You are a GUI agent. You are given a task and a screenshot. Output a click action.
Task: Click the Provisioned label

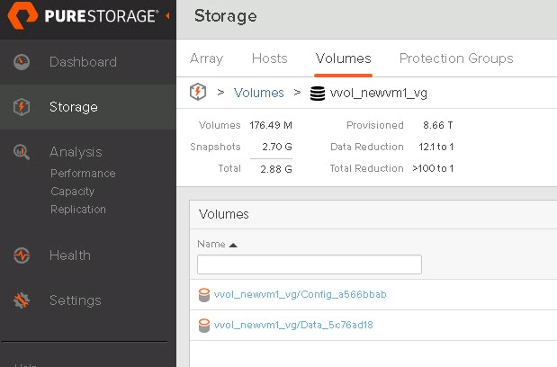click(374, 125)
